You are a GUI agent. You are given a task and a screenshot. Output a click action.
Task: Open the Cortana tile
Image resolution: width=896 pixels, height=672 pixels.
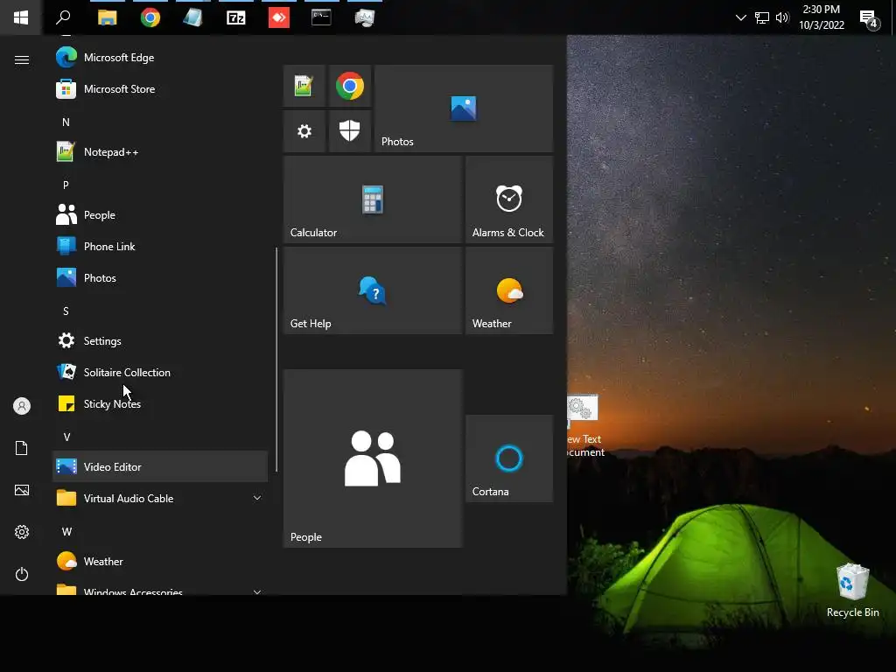(509, 458)
